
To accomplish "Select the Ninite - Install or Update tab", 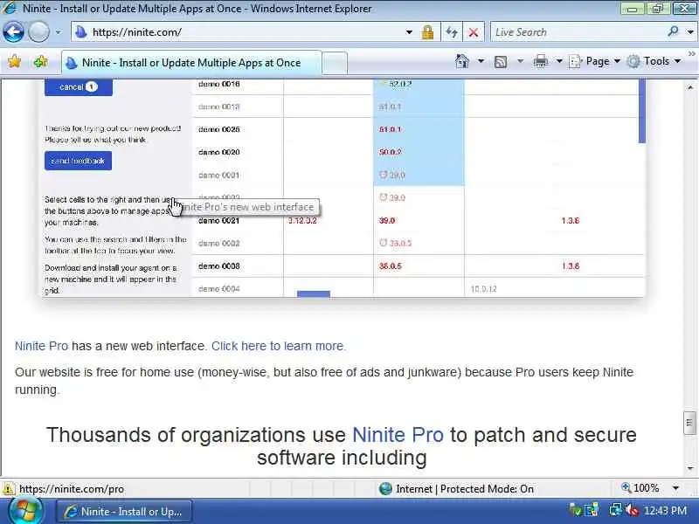I will pos(190,63).
